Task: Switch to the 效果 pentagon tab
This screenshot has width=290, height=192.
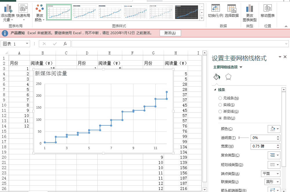Action: click(x=228, y=76)
